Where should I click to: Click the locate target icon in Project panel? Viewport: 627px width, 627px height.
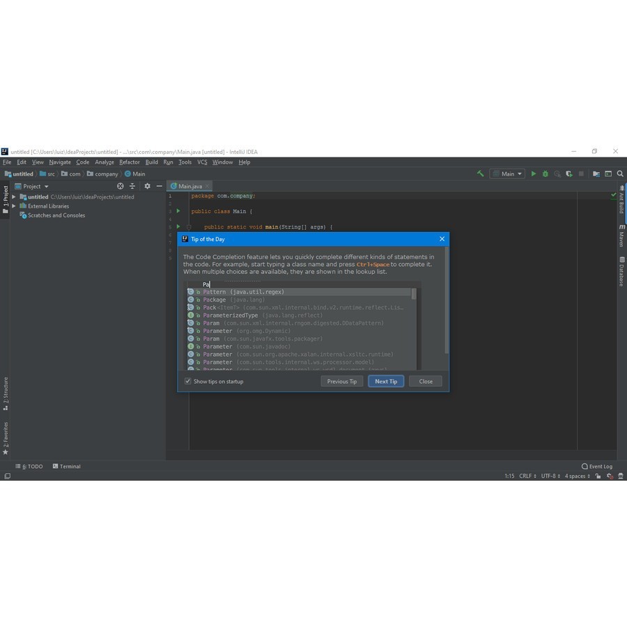tap(121, 186)
